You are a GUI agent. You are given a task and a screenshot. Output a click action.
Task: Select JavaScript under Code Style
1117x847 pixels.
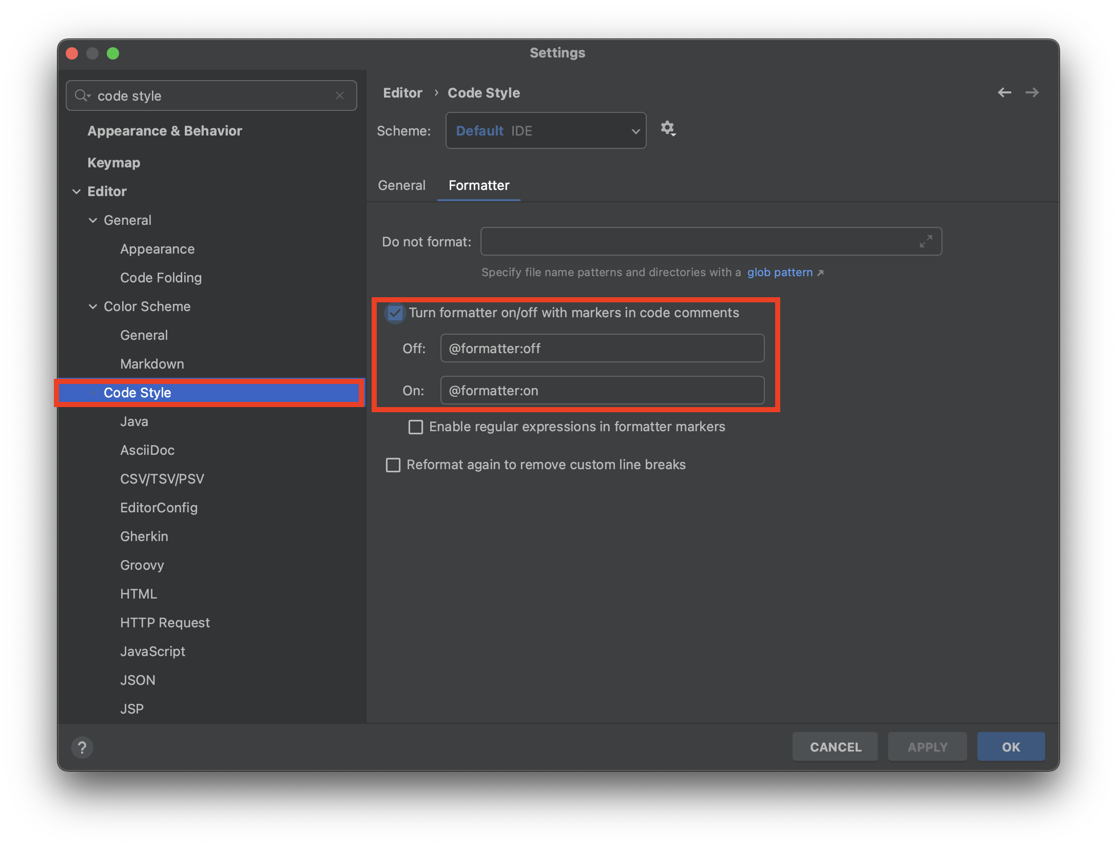[152, 651]
